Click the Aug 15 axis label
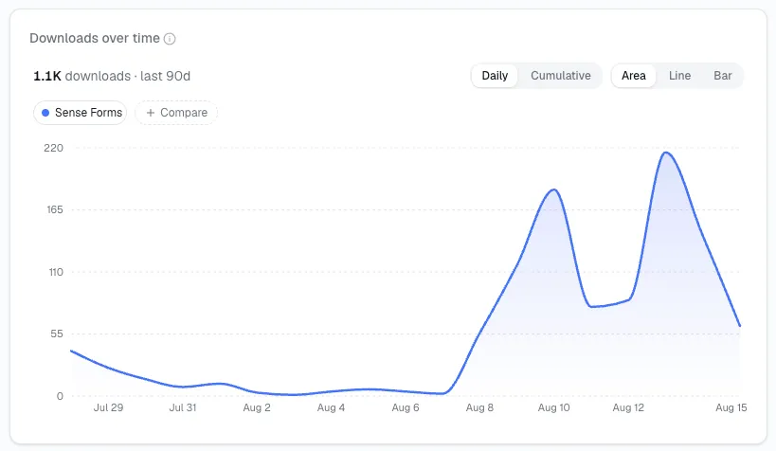Viewport: 776px width, 451px height. (731, 407)
